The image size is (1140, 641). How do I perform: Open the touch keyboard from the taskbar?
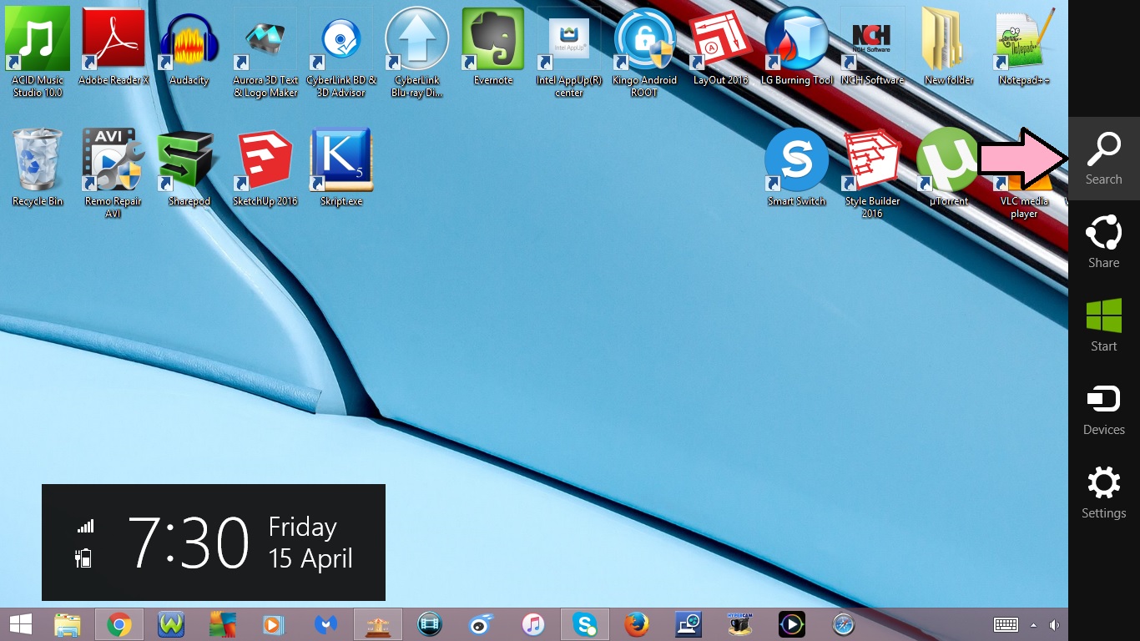1005,625
